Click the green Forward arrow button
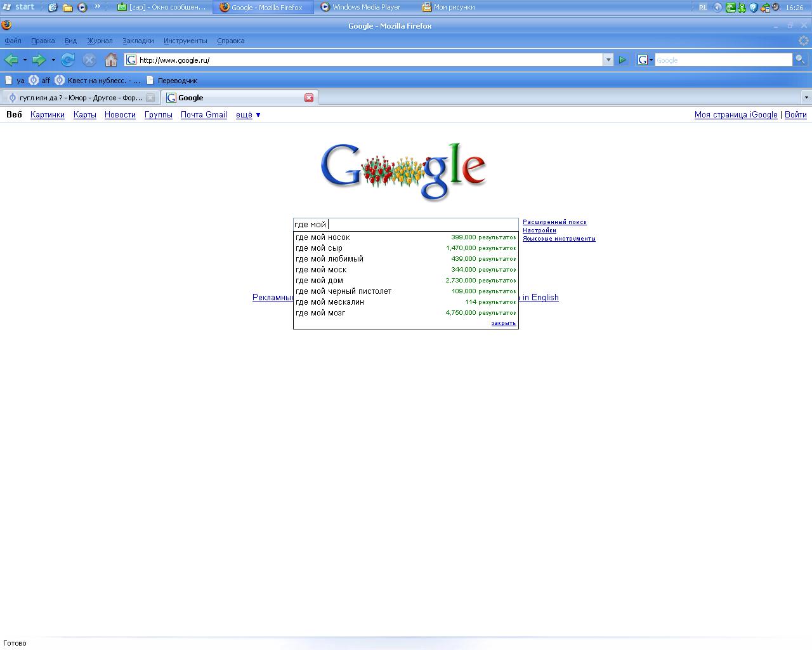 coord(39,60)
